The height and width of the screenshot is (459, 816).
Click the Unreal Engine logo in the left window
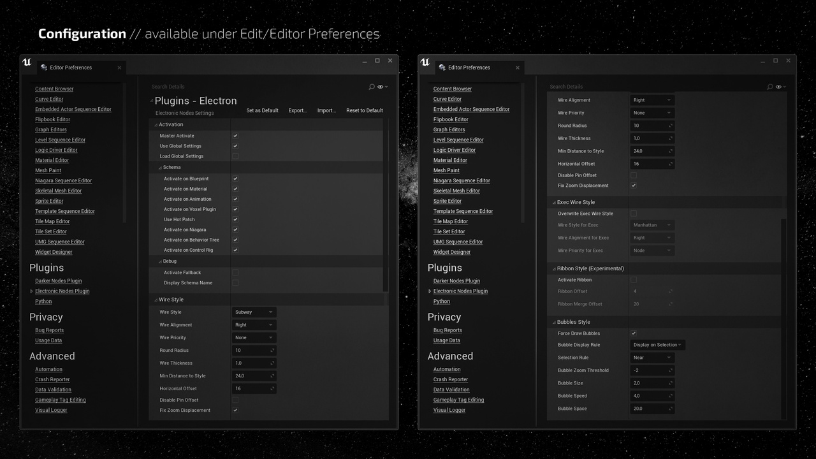pyautogui.click(x=27, y=62)
